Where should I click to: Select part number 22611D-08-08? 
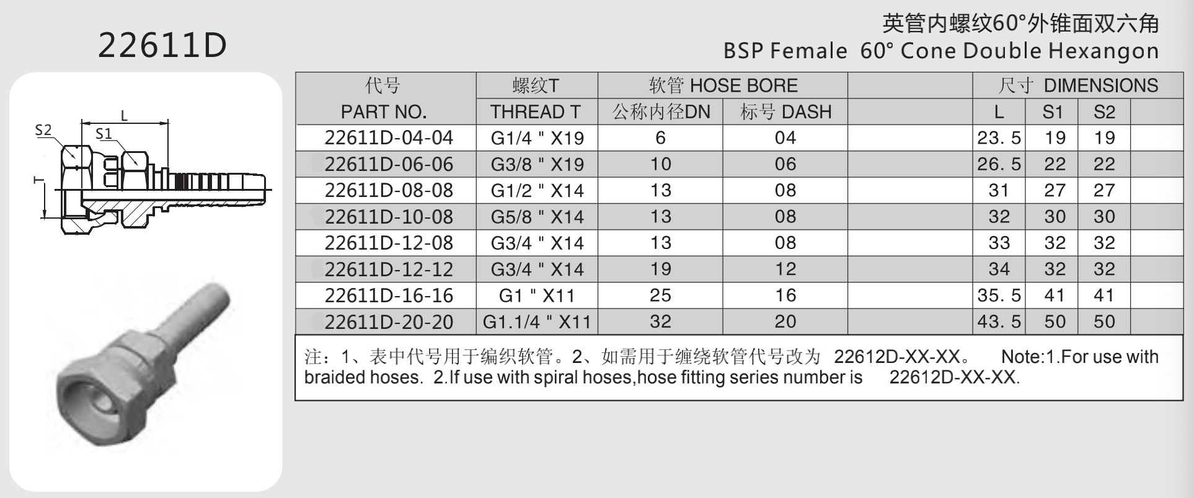(x=389, y=191)
